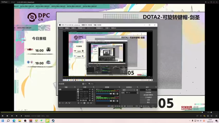This screenshot has width=219, height=123.
Task: Open OBS 文件(F) menu
Action: 61,28
